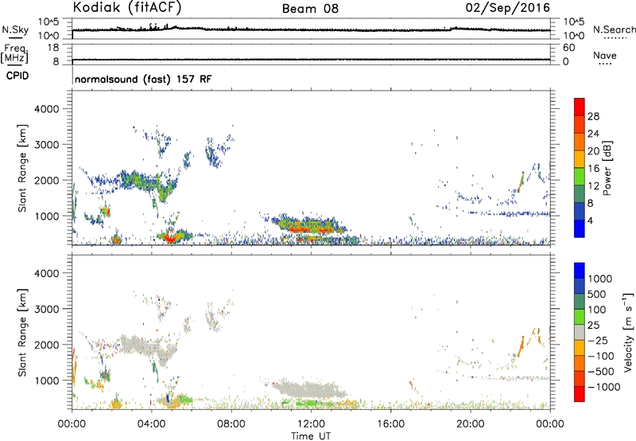
Task: Click the 'Kodiak (fitACF)' title text
Action: point(127,8)
